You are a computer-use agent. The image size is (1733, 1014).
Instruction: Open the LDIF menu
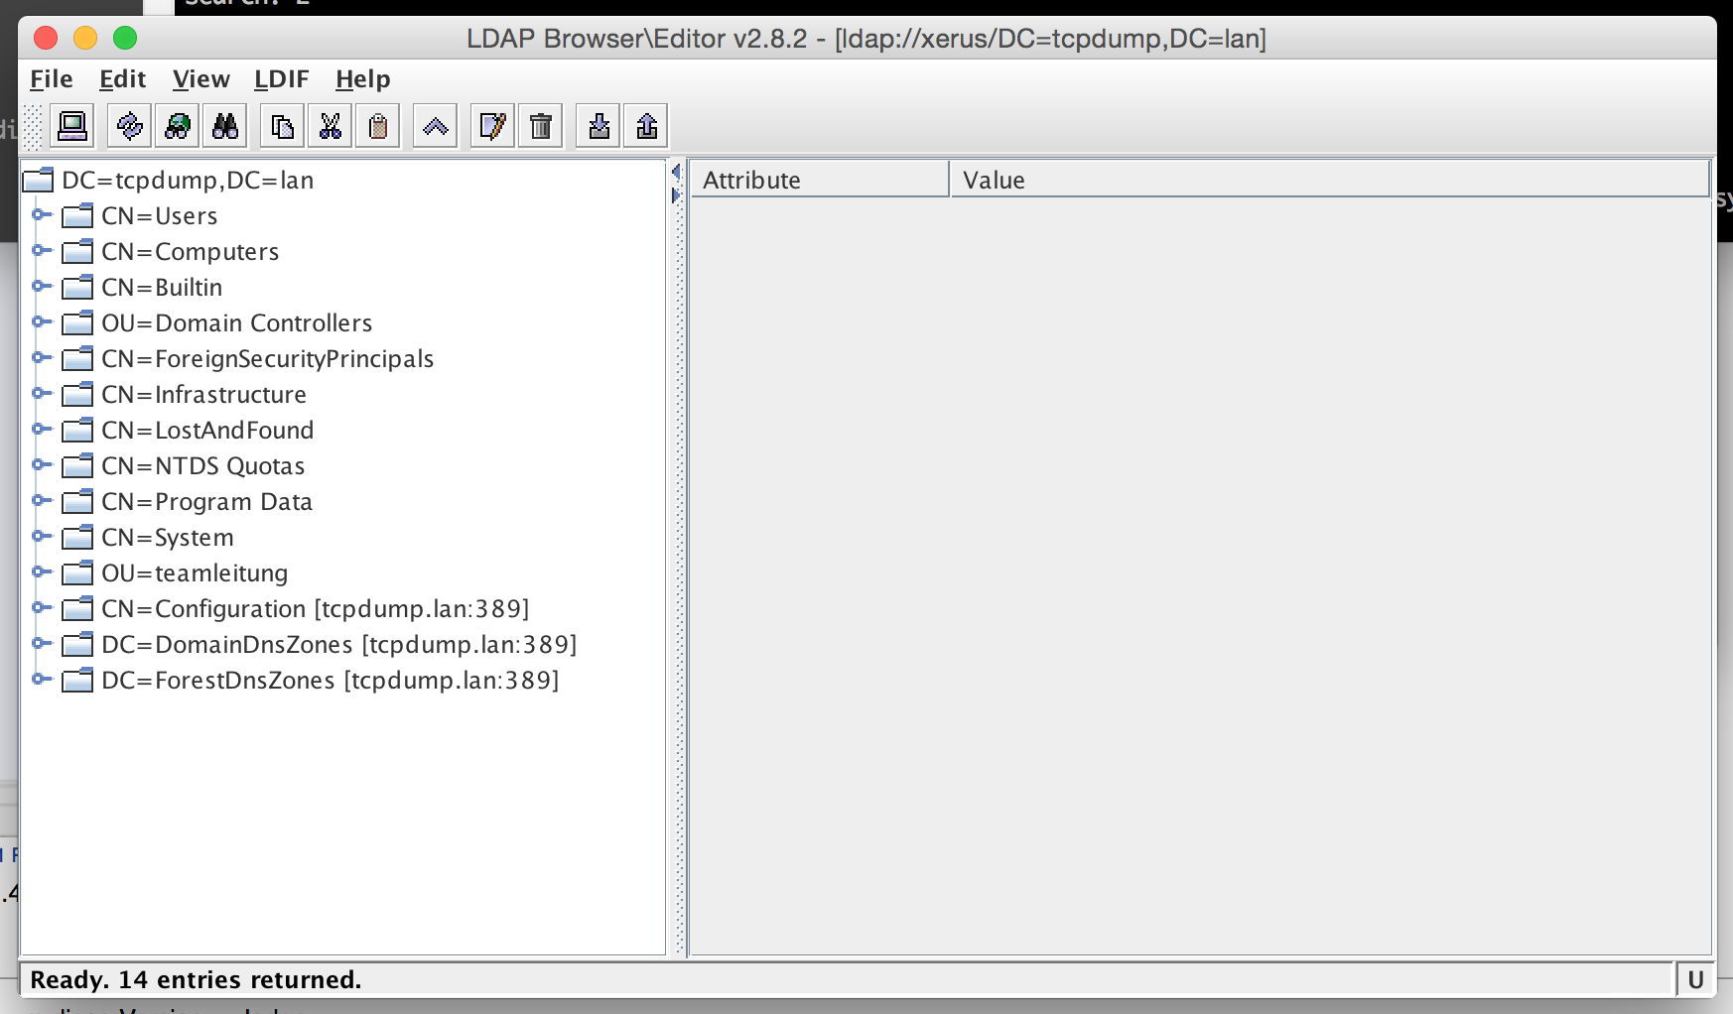pos(281,79)
